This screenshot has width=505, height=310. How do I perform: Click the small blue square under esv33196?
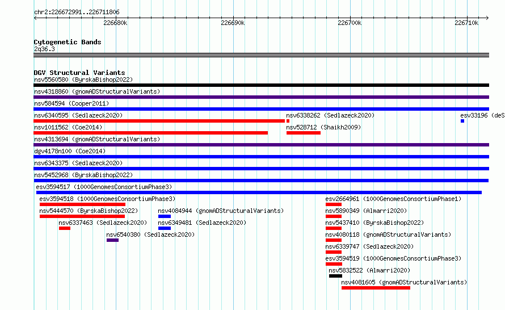coord(462,121)
